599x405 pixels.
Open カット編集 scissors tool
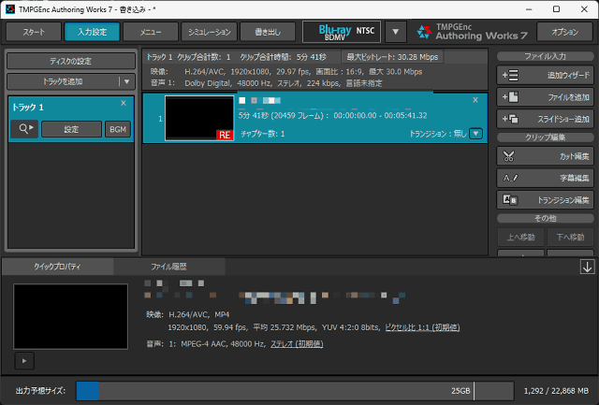pos(545,156)
